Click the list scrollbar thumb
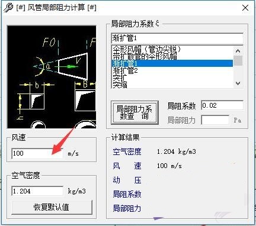The image size is (256, 226). pos(238,60)
